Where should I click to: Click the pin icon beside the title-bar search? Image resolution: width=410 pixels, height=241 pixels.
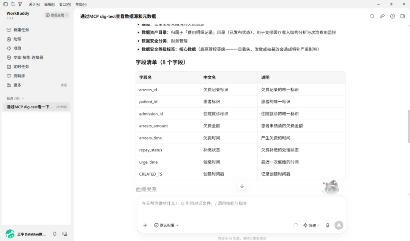click(20, 4)
